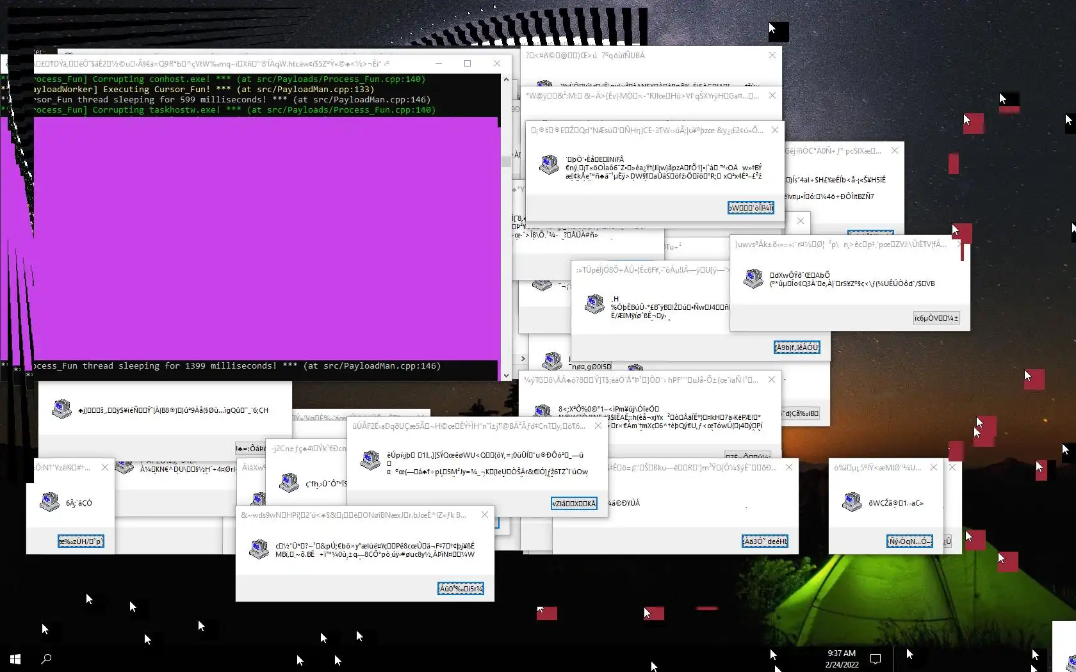
Task: Click the console text 'sleeping for 1399 milliseconds!'
Action: pyautogui.click(x=199, y=366)
